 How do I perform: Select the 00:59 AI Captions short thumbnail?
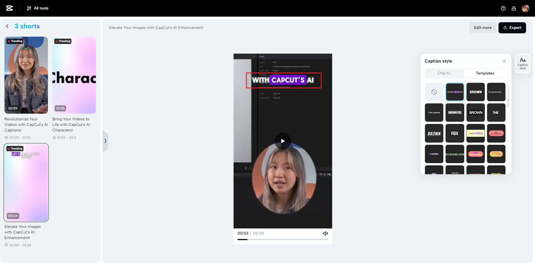(x=26, y=75)
